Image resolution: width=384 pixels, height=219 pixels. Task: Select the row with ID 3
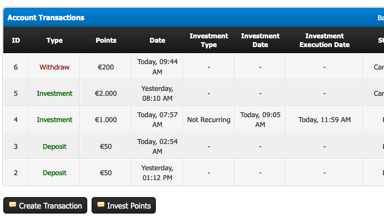16,146
